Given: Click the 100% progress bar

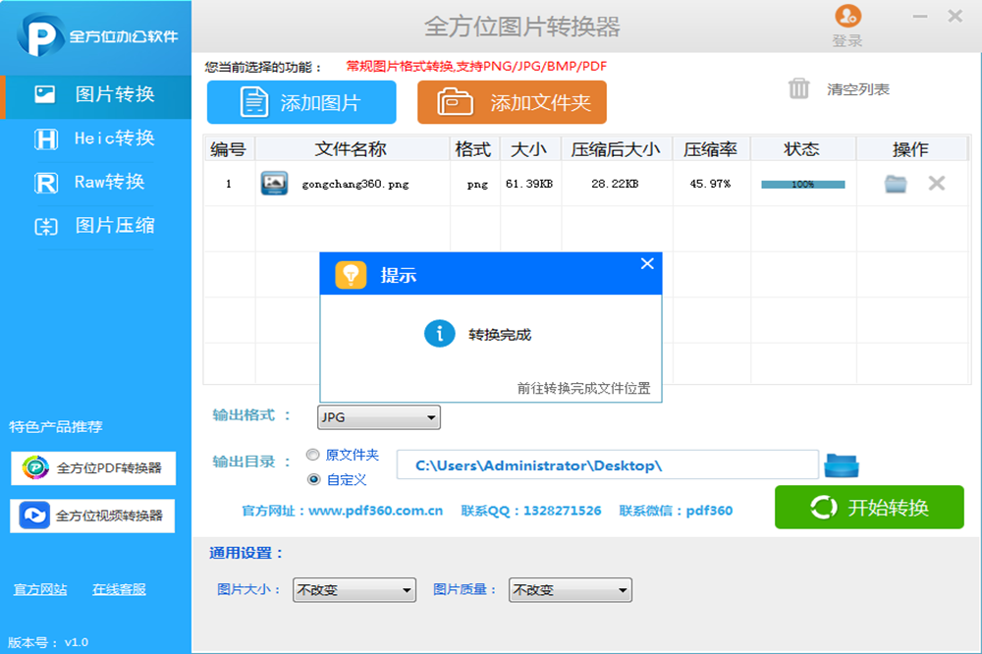Looking at the screenshot, I should 802,183.
